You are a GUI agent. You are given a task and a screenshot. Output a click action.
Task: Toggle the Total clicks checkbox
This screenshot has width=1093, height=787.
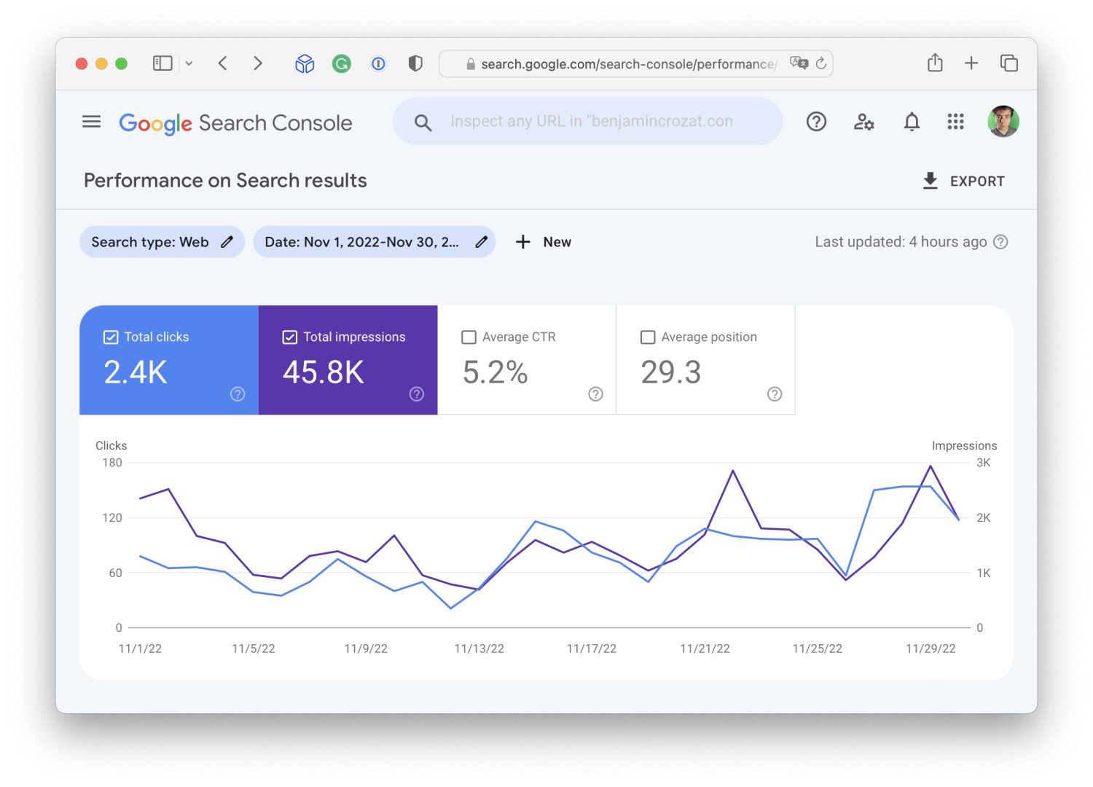[x=111, y=337]
